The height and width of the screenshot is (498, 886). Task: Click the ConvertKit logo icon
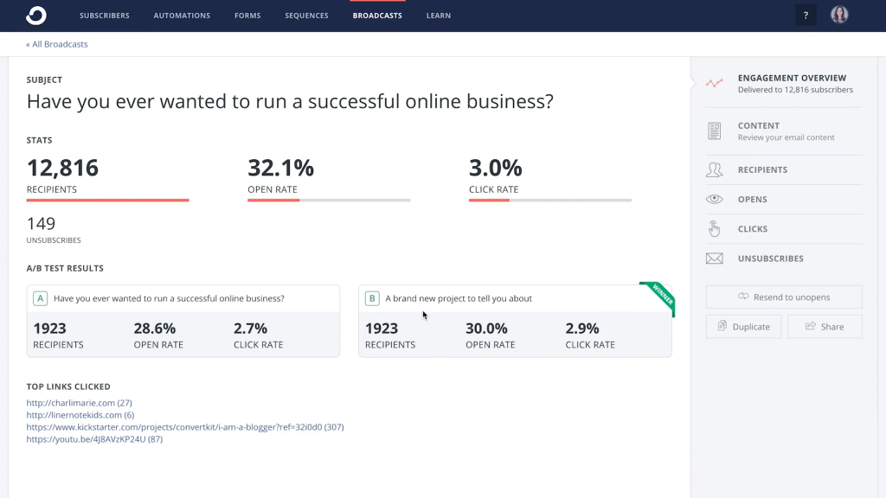pyautogui.click(x=36, y=16)
